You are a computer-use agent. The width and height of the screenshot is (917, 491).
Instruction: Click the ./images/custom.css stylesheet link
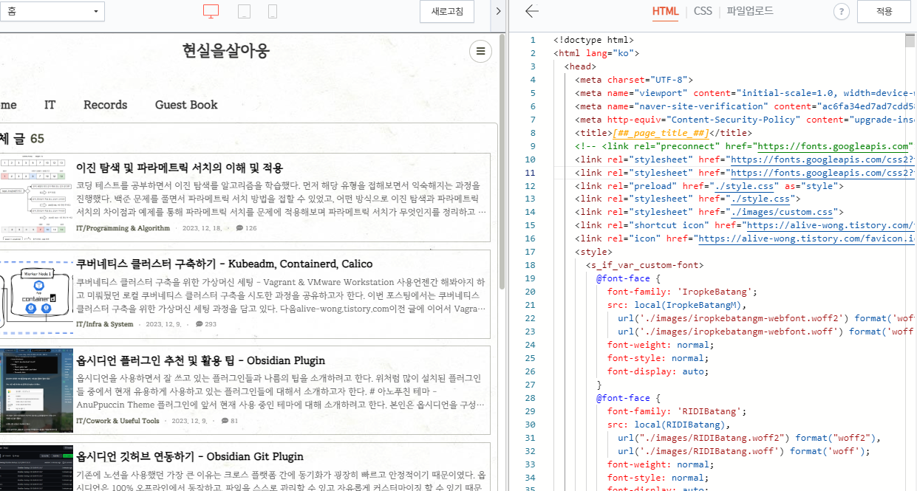[783, 213]
